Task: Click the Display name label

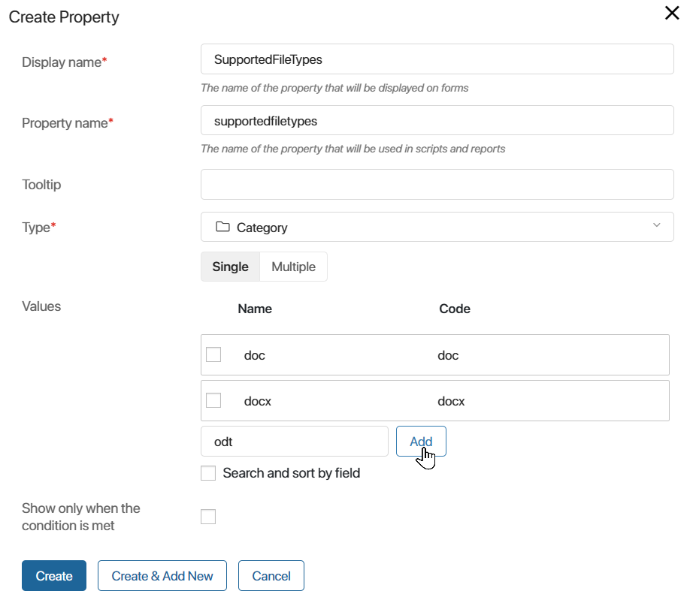Action: coord(65,62)
